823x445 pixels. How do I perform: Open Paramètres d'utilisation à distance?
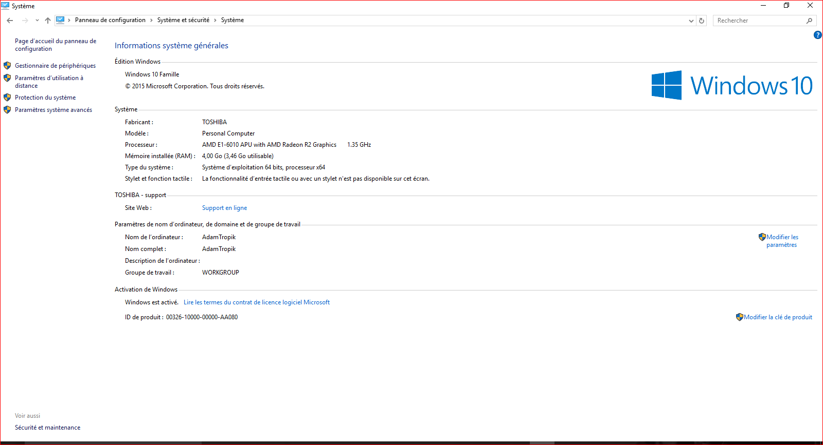point(49,82)
